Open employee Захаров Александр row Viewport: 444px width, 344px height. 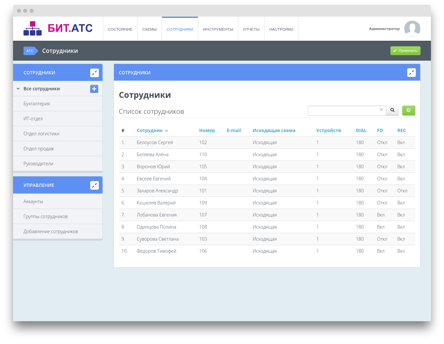tap(157, 191)
